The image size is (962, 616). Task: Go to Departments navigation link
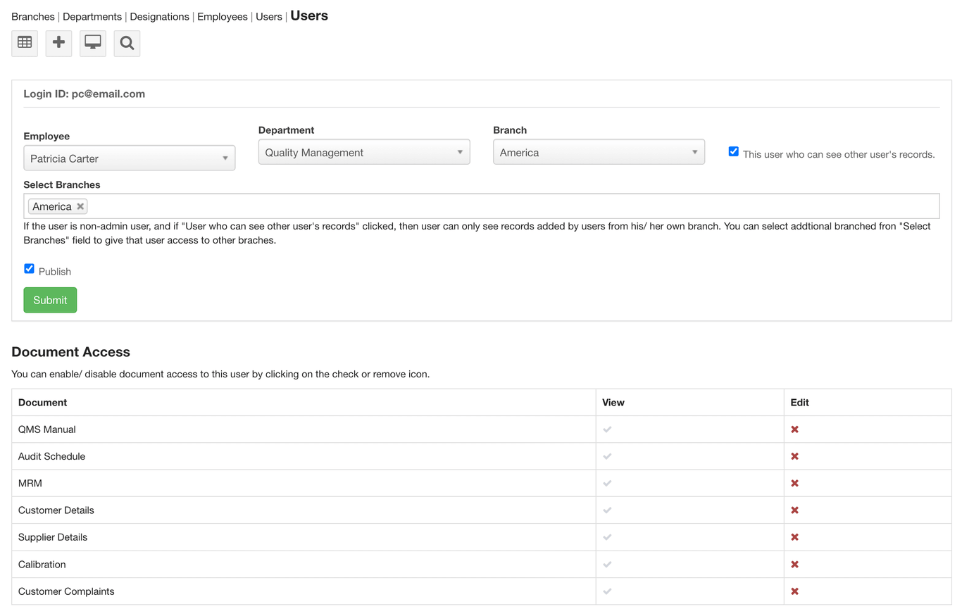tap(92, 17)
